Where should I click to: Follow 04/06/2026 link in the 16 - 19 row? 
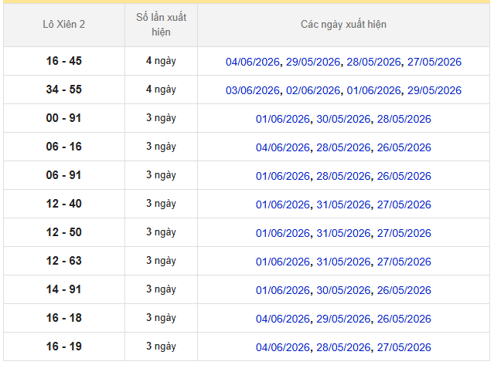pos(283,348)
